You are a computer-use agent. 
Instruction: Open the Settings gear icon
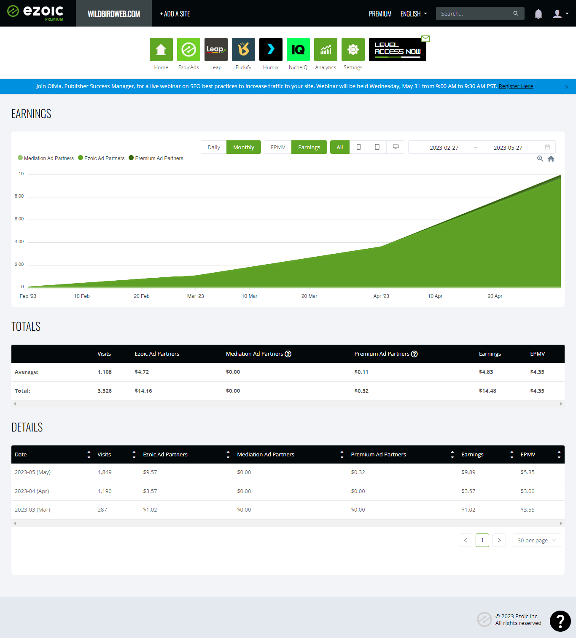click(353, 49)
